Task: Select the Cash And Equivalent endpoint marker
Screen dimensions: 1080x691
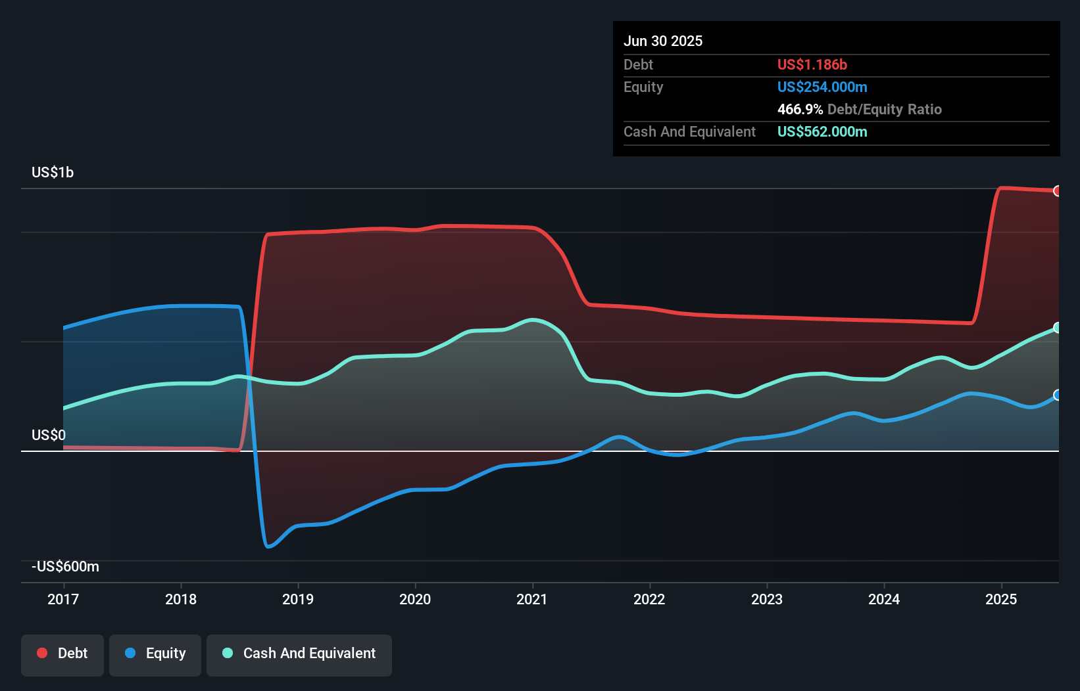Action: [1058, 328]
